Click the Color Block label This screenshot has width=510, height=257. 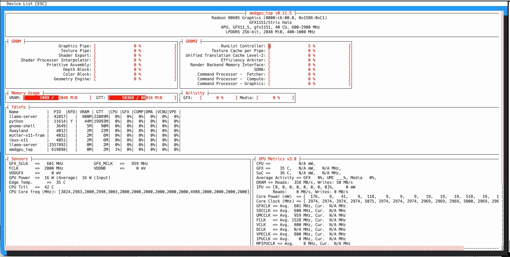click(77, 74)
